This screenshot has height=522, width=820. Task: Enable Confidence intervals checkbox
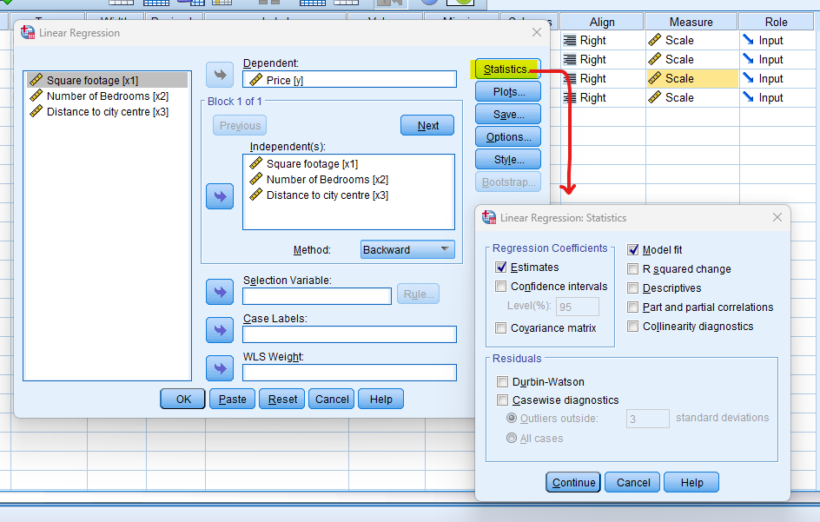pyautogui.click(x=501, y=287)
